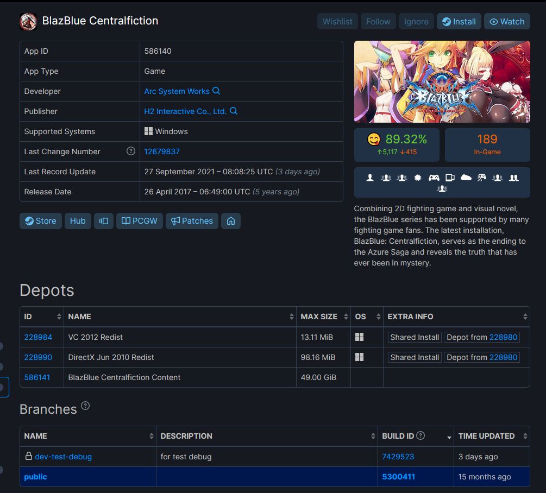Open the community Hub
The width and height of the screenshot is (546, 493).
(78, 221)
